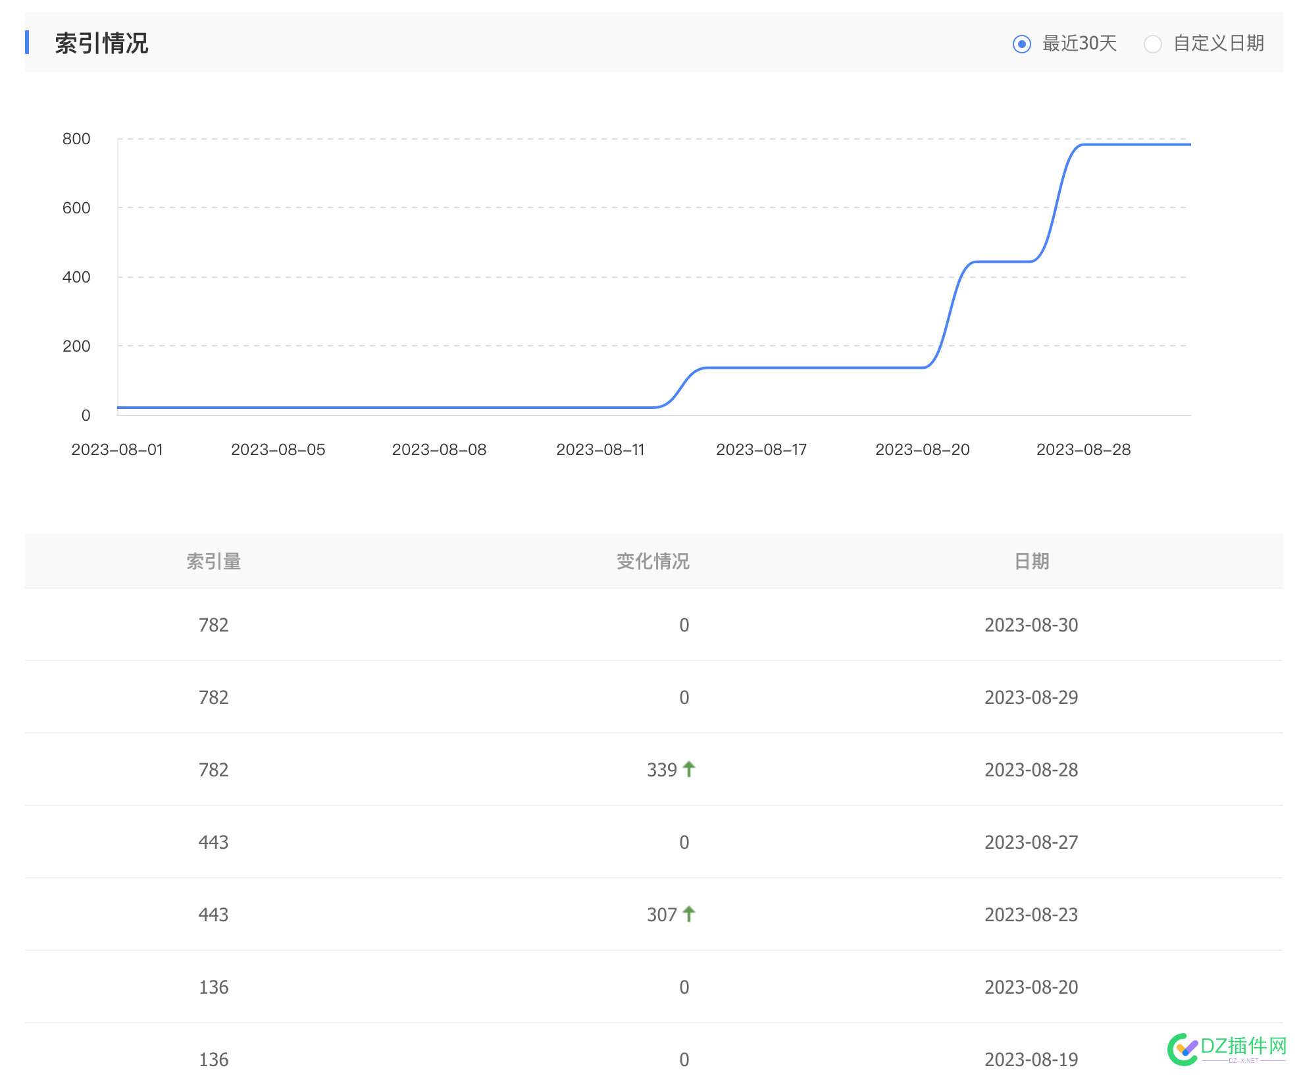Click date cell 2023-08-28 in table

click(x=1031, y=770)
